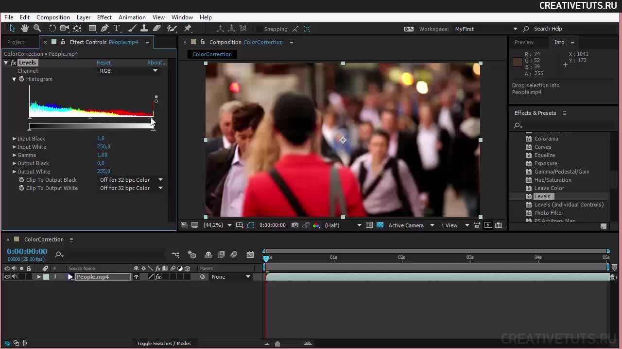Image resolution: width=622 pixels, height=349 pixels.
Task: Open the Workspace MyFirst dropdown
Action: [486, 29]
